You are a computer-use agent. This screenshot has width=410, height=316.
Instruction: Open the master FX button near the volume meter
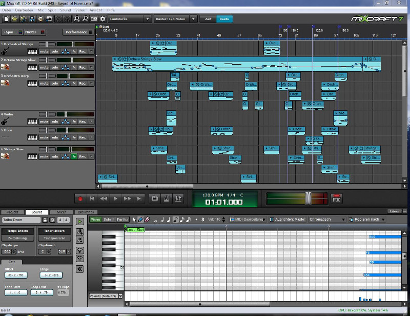click(336, 199)
